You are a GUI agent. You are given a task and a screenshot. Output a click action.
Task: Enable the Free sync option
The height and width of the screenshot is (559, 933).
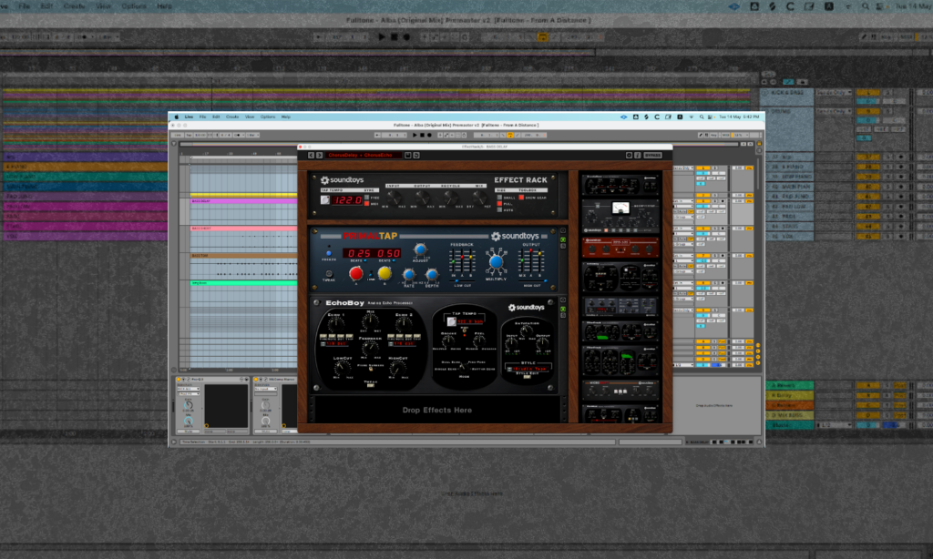pyautogui.click(x=365, y=196)
